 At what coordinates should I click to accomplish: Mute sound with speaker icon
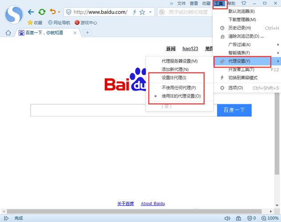[227, 218]
